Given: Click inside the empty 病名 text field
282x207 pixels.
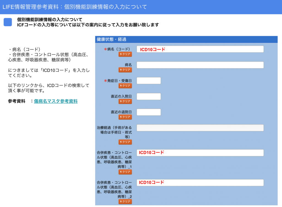Looking at the screenshot, I should pos(200,65).
